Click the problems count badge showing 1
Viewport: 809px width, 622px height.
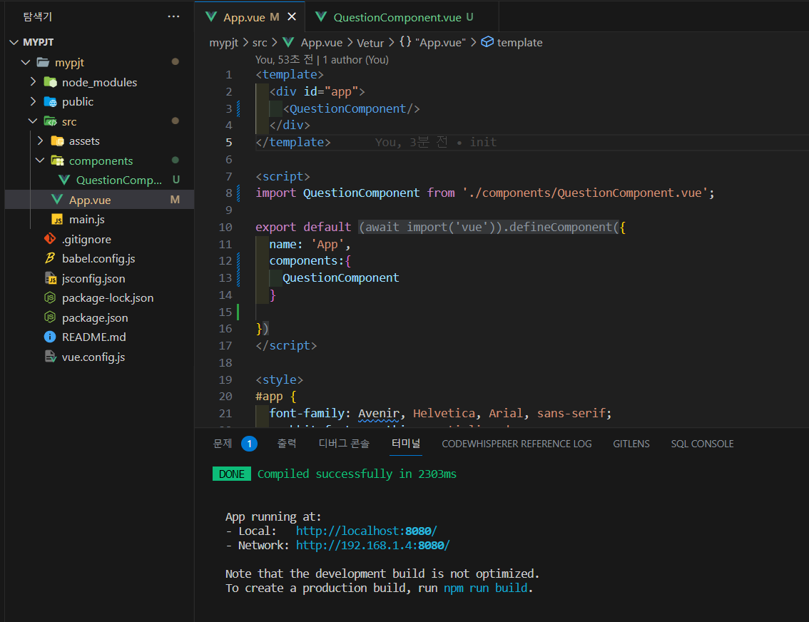coord(249,444)
